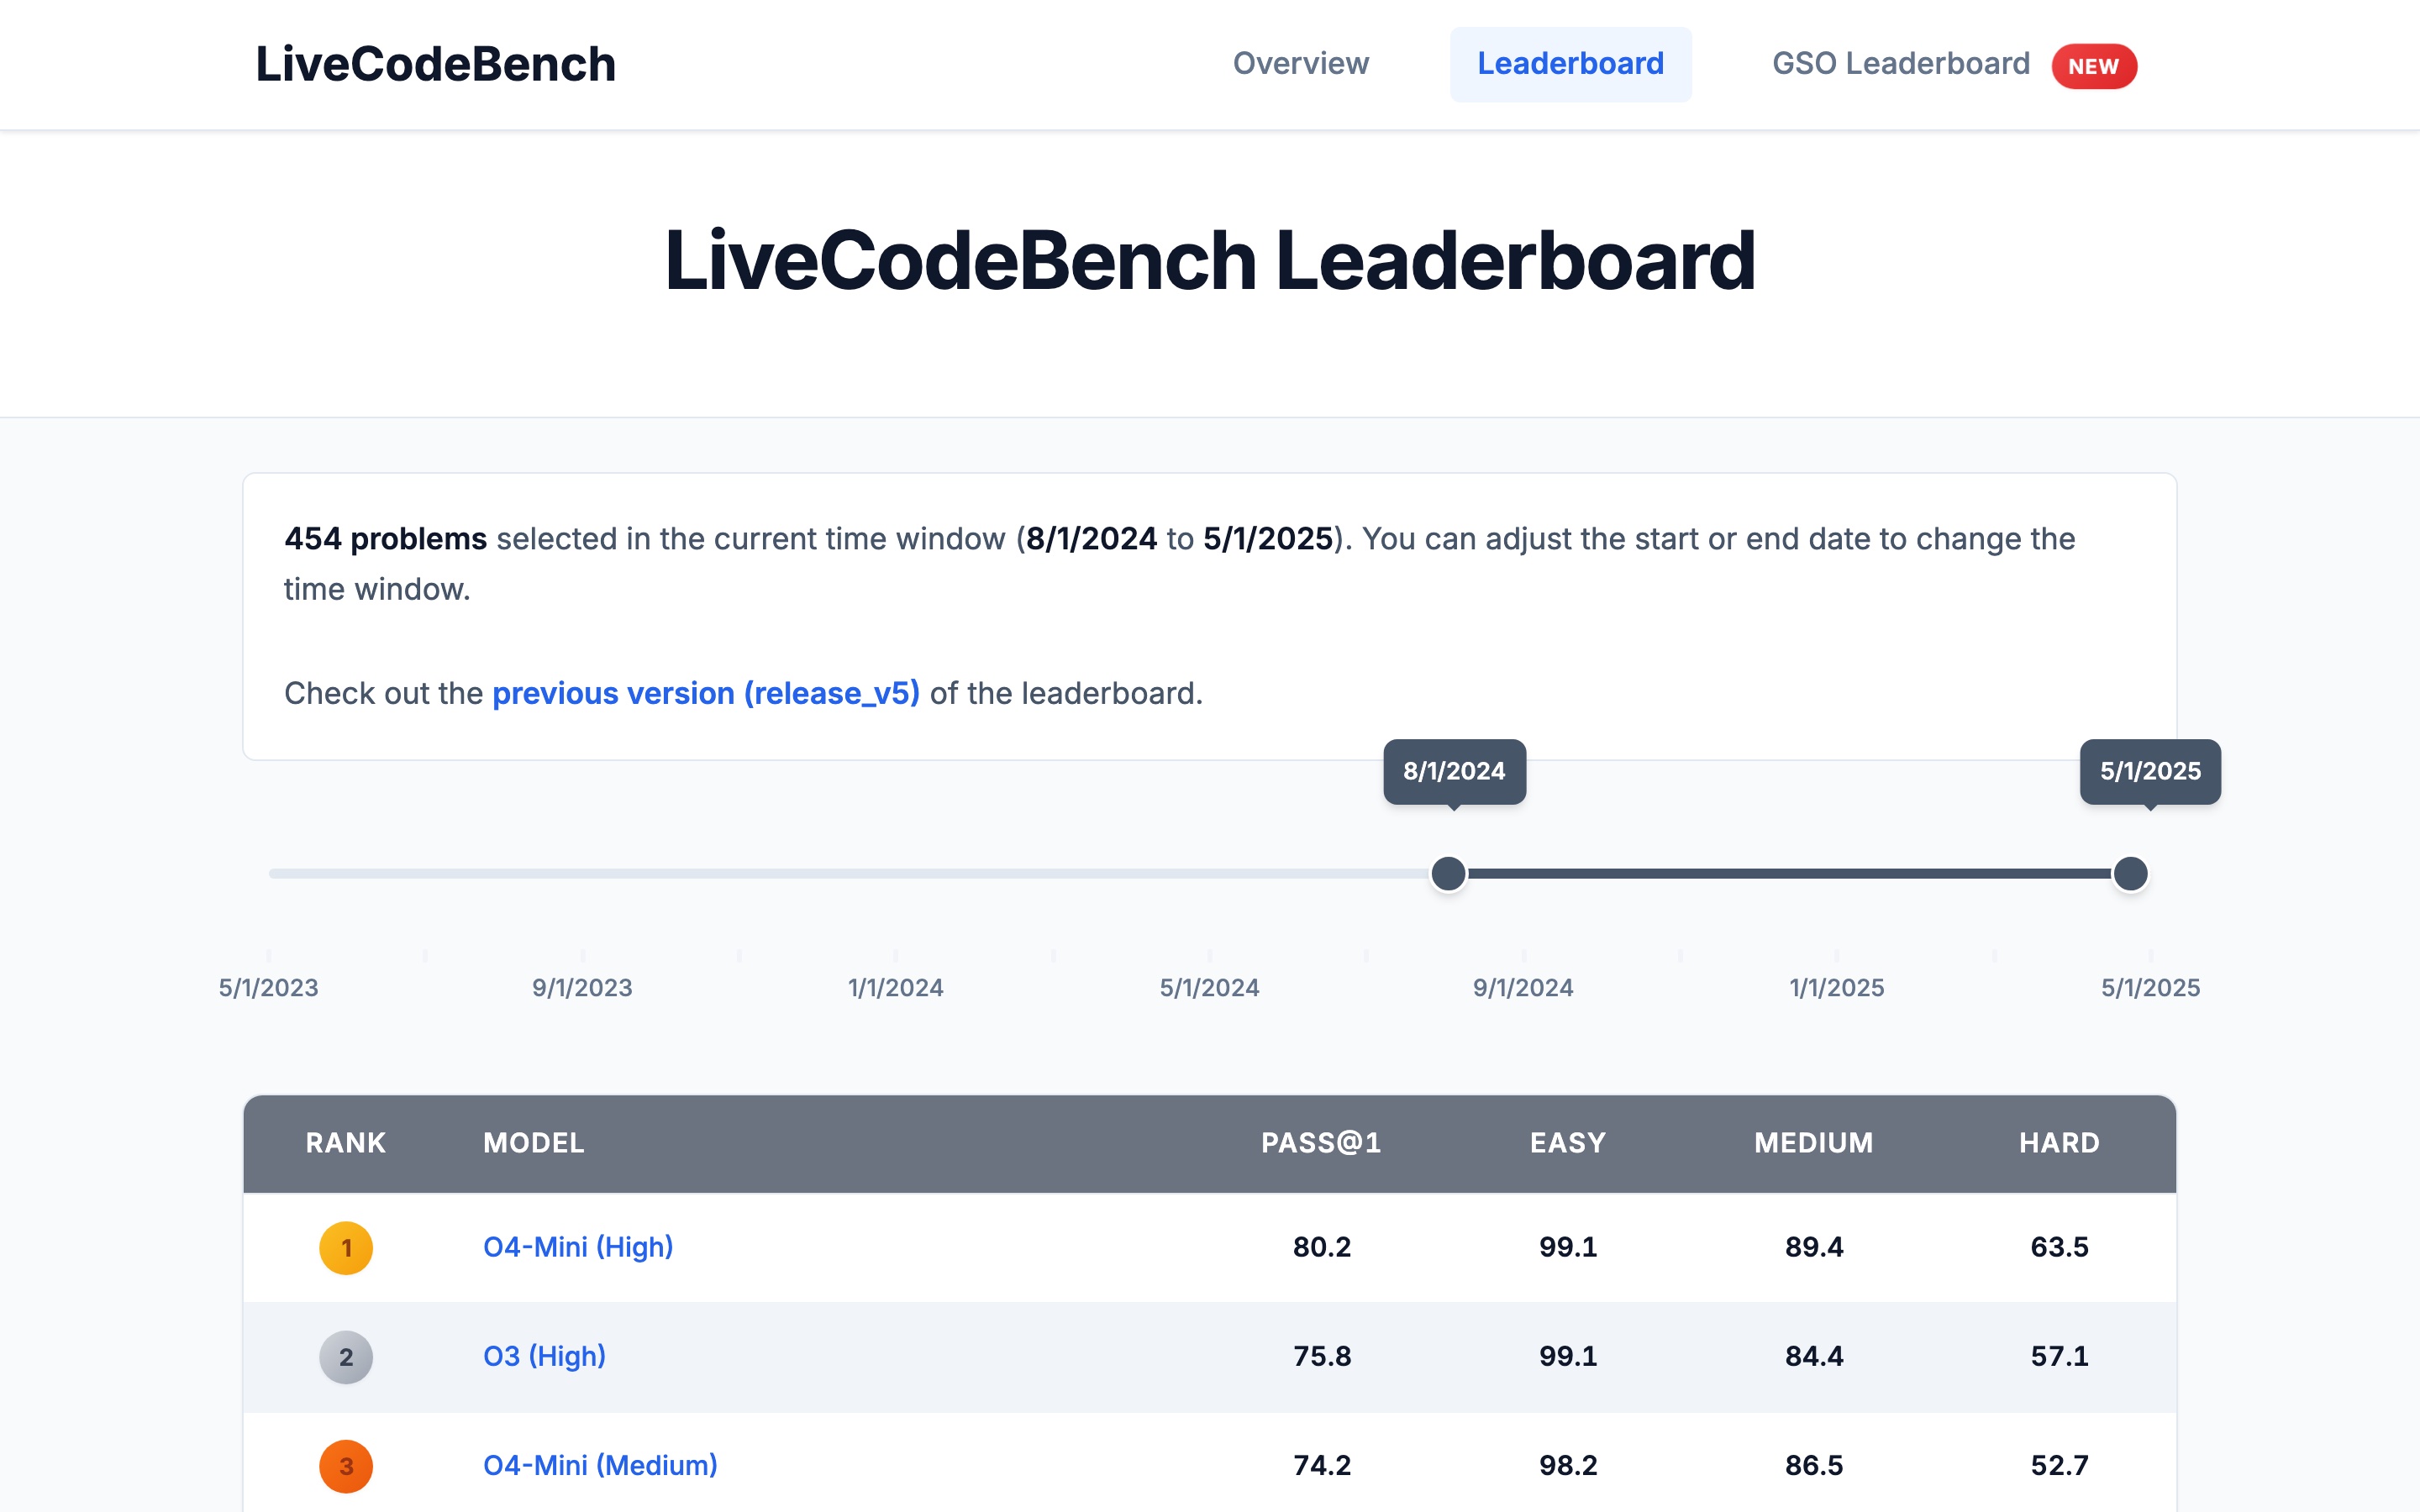
Task: Click the 63.5 Hard score
Action: click(x=2059, y=1247)
